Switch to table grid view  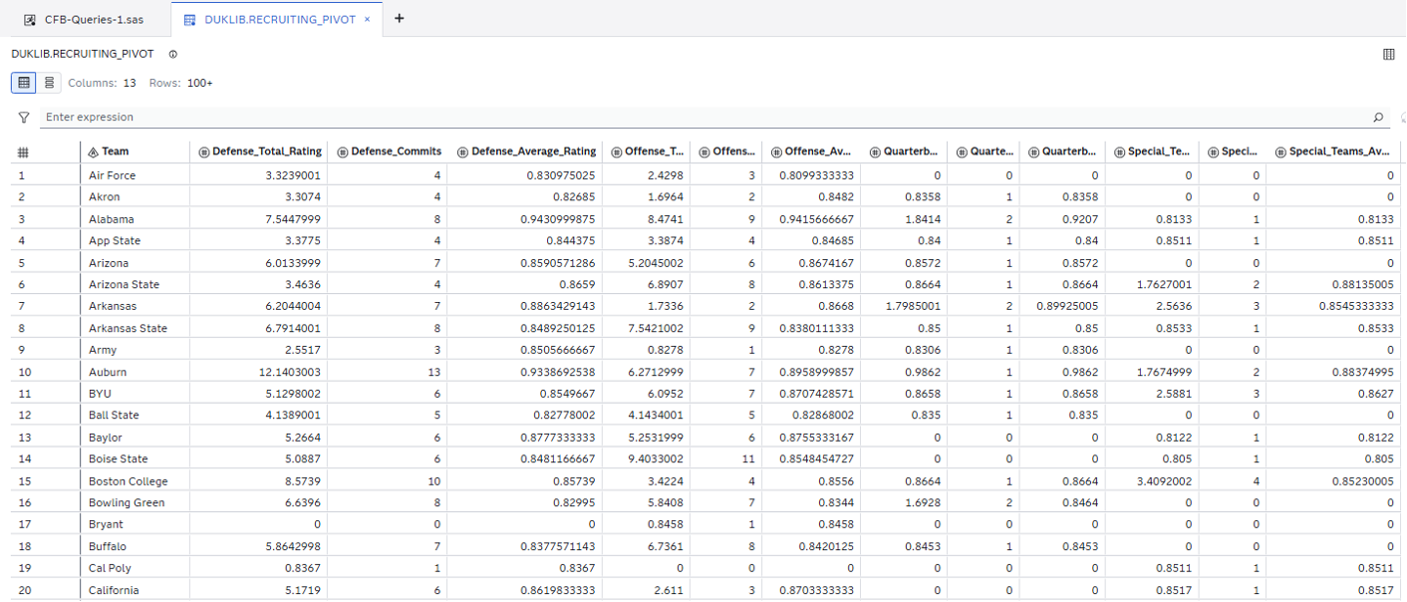pyautogui.click(x=24, y=83)
